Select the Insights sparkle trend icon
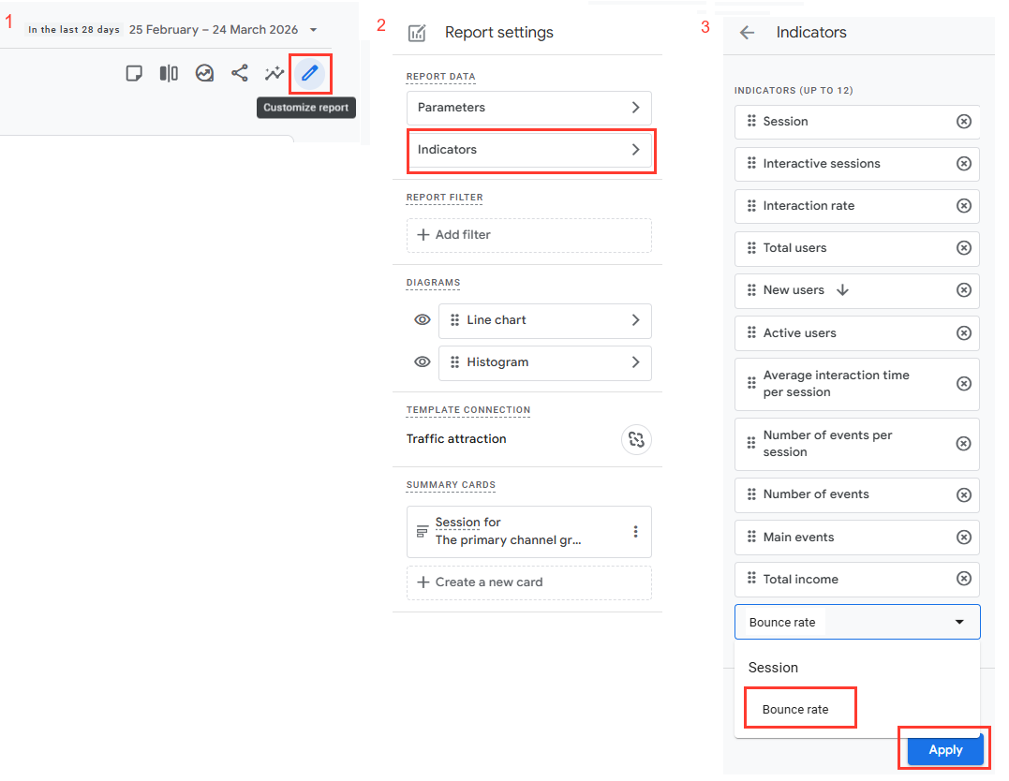 (274, 73)
